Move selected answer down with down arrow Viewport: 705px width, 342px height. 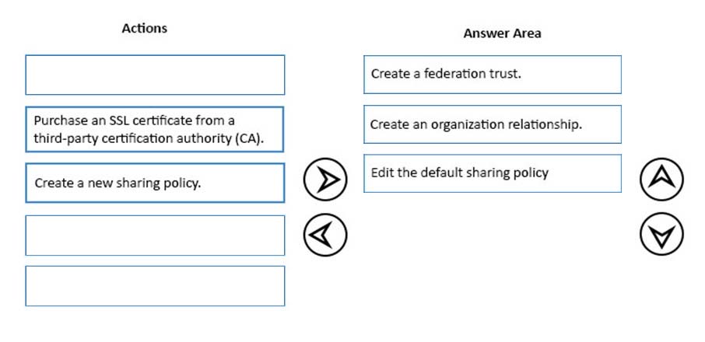point(661,234)
